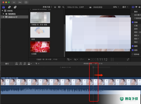The height and width of the screenshot is (104, 141).
Task: Show background tasks checkmark circle icon
Action: pyautogui.click(x=26, y=2)
